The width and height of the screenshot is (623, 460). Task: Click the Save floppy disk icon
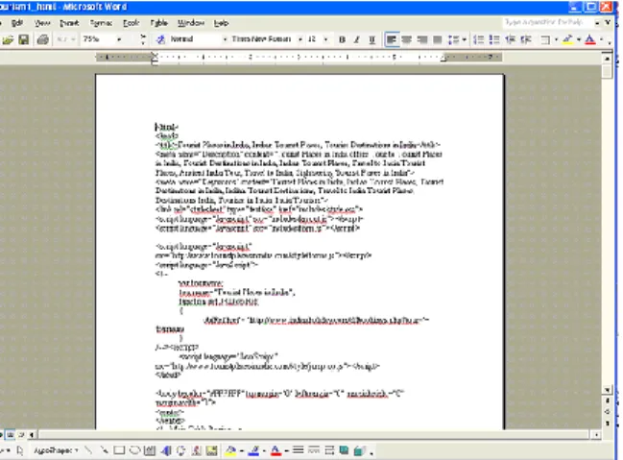click(23, 39)
